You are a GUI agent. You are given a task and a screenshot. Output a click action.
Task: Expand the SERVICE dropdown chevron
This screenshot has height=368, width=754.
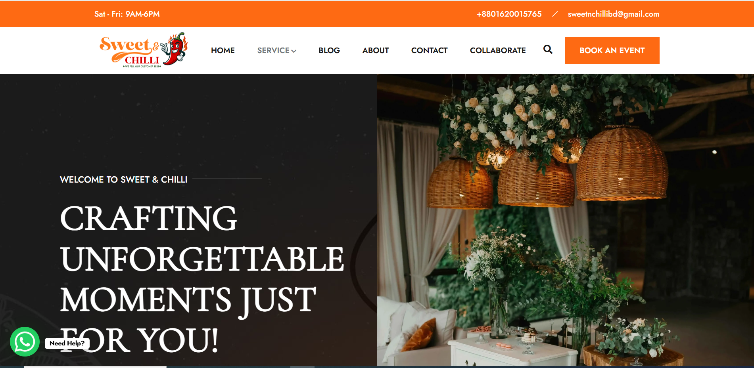coord(294,51)
